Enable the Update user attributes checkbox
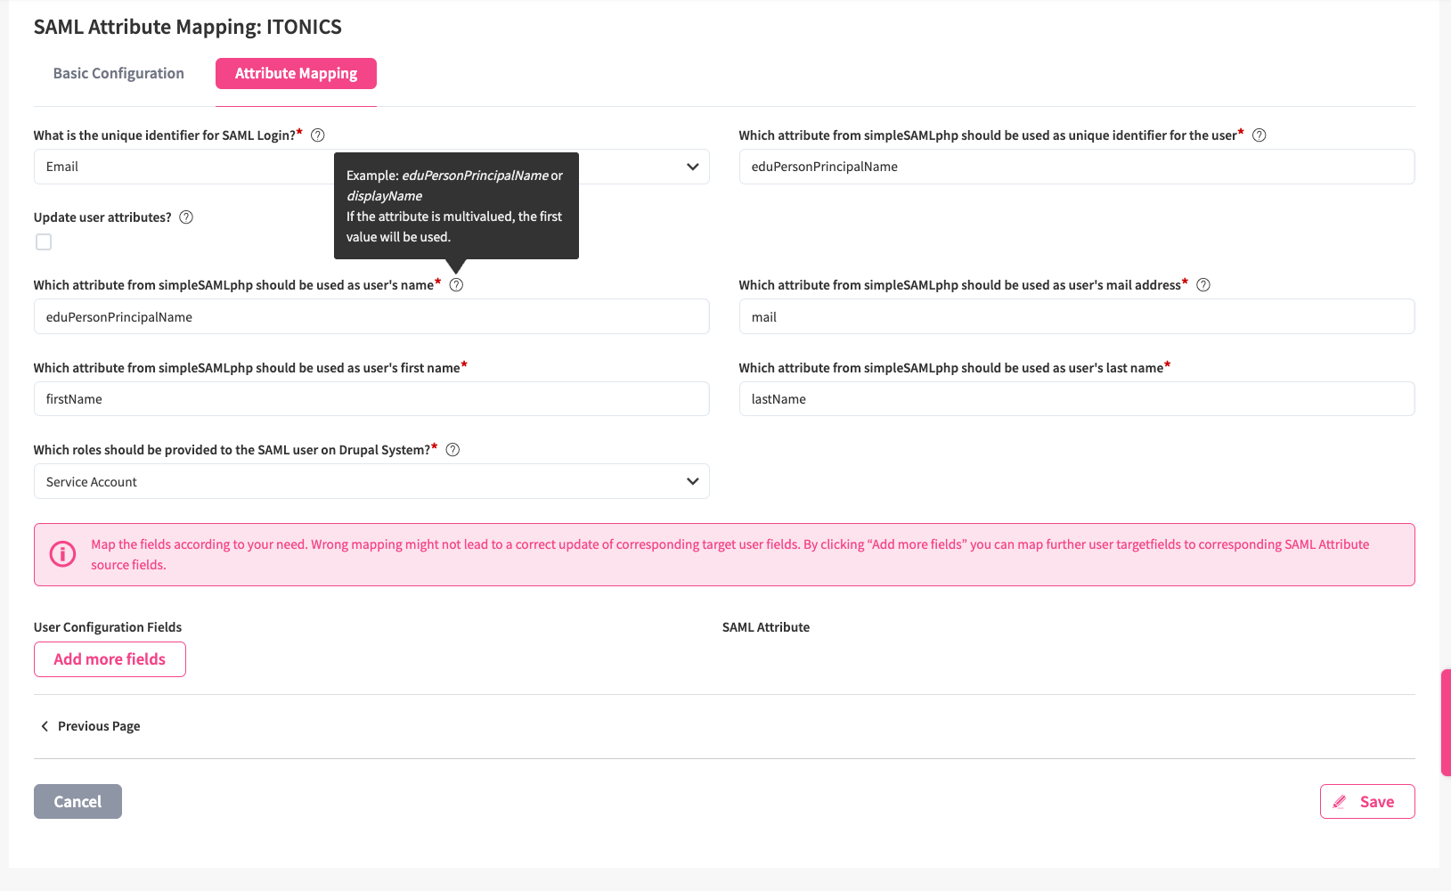 point(44,242)
